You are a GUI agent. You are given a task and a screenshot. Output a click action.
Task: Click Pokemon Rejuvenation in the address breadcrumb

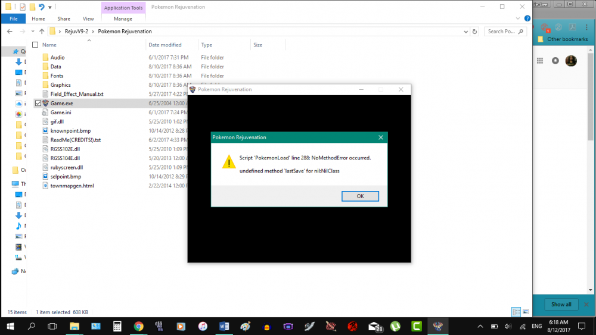coord(125,32)
